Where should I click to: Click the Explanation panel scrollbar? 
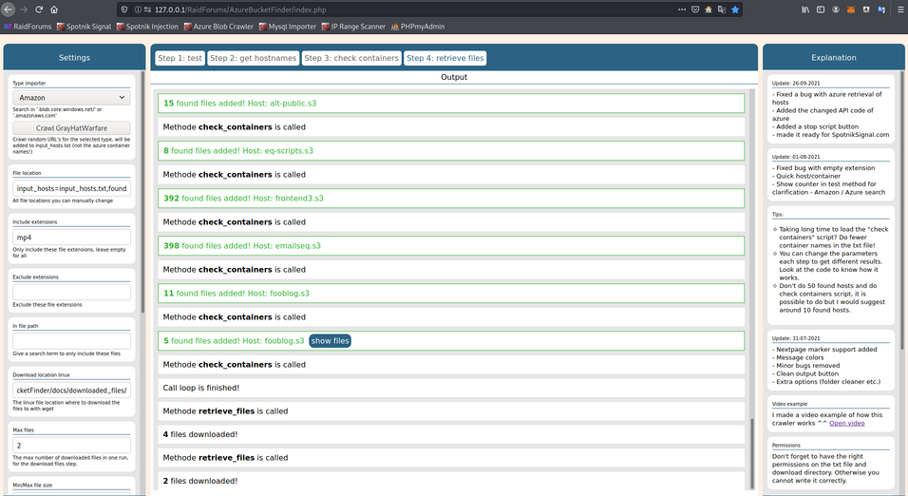tap(902, 210)
